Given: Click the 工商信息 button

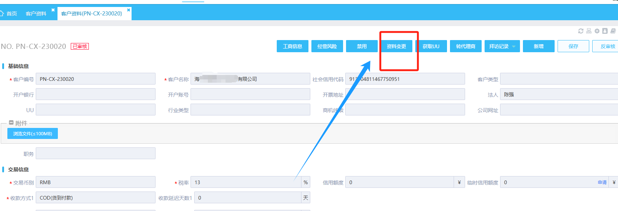Looking at the screenshot, I should tap(293, 46).
